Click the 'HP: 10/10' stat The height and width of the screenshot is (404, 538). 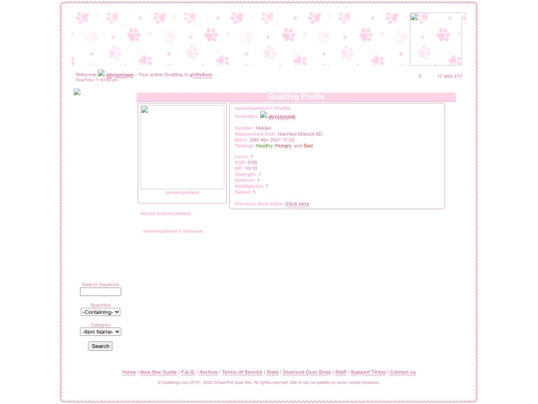246,169
